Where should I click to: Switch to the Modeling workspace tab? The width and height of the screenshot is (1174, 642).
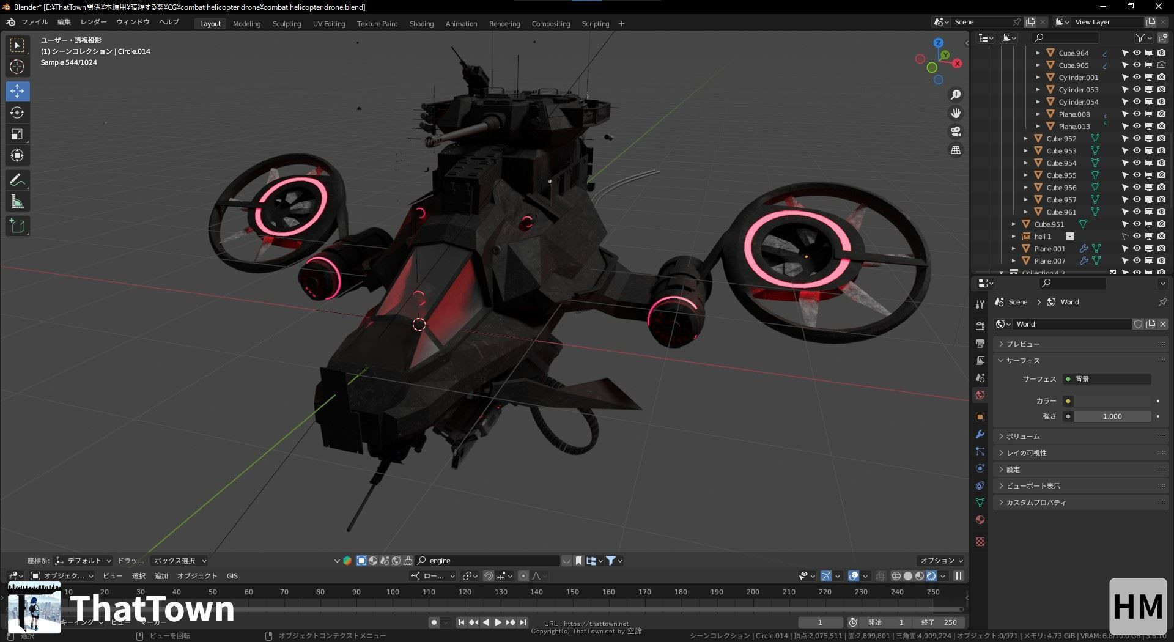(x=246, y=24)
